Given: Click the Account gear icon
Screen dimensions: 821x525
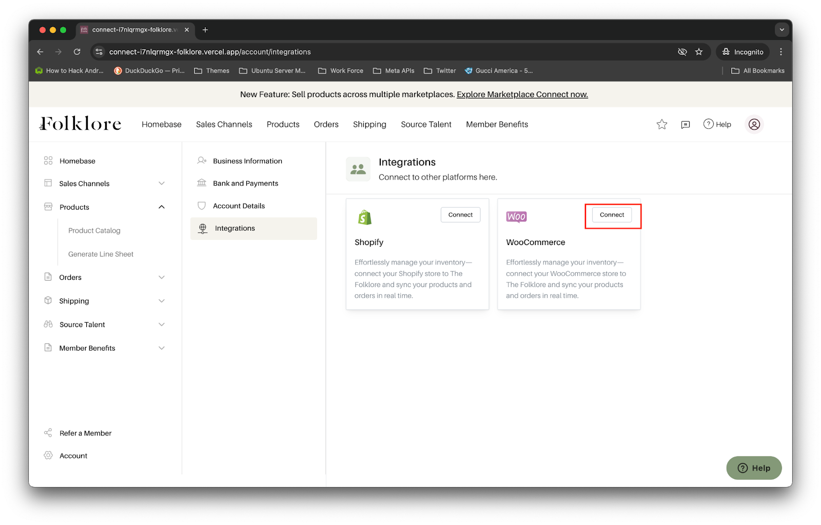Looking at the screenshot, I should pos(48,455).
